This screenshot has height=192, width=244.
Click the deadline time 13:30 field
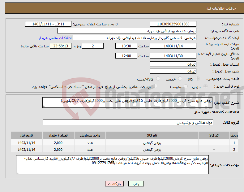coord(126,46)
